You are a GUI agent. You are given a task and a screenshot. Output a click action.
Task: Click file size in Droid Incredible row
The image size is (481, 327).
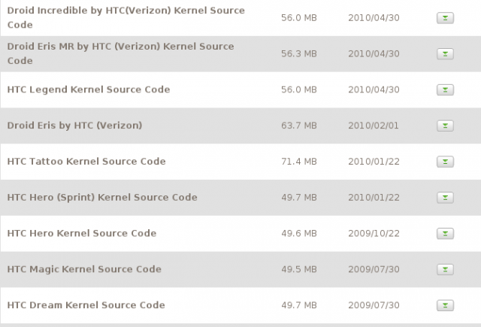coord(299,18)
